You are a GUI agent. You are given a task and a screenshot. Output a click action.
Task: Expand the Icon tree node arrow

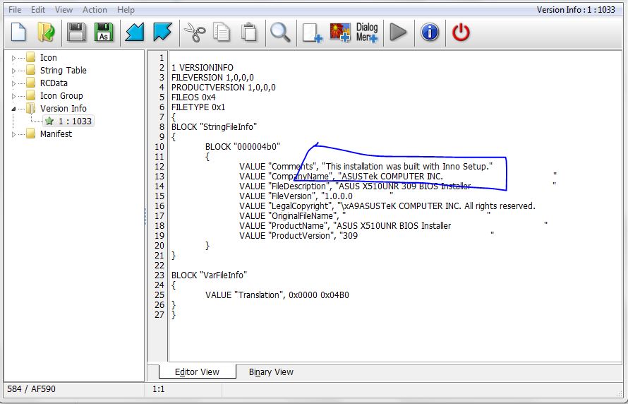tap(13, 58)
